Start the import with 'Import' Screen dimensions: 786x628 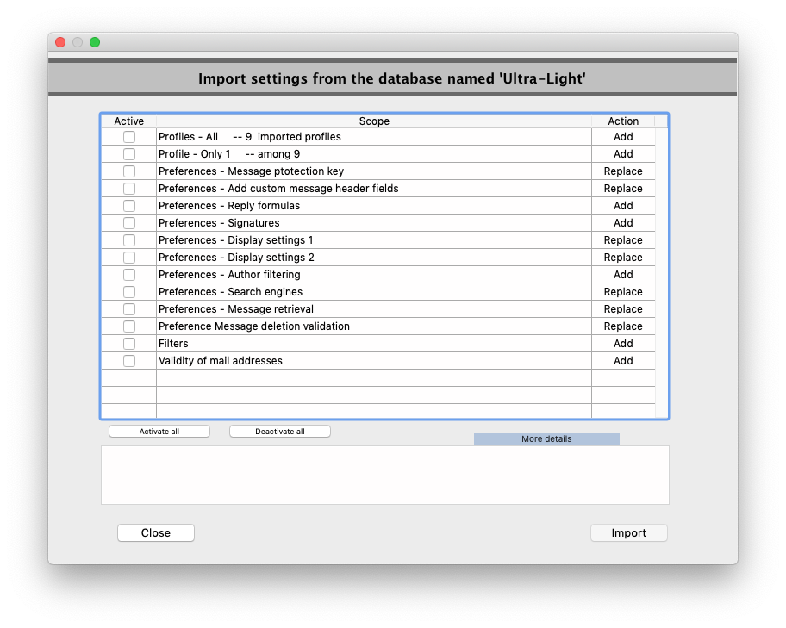click(628, 532)
